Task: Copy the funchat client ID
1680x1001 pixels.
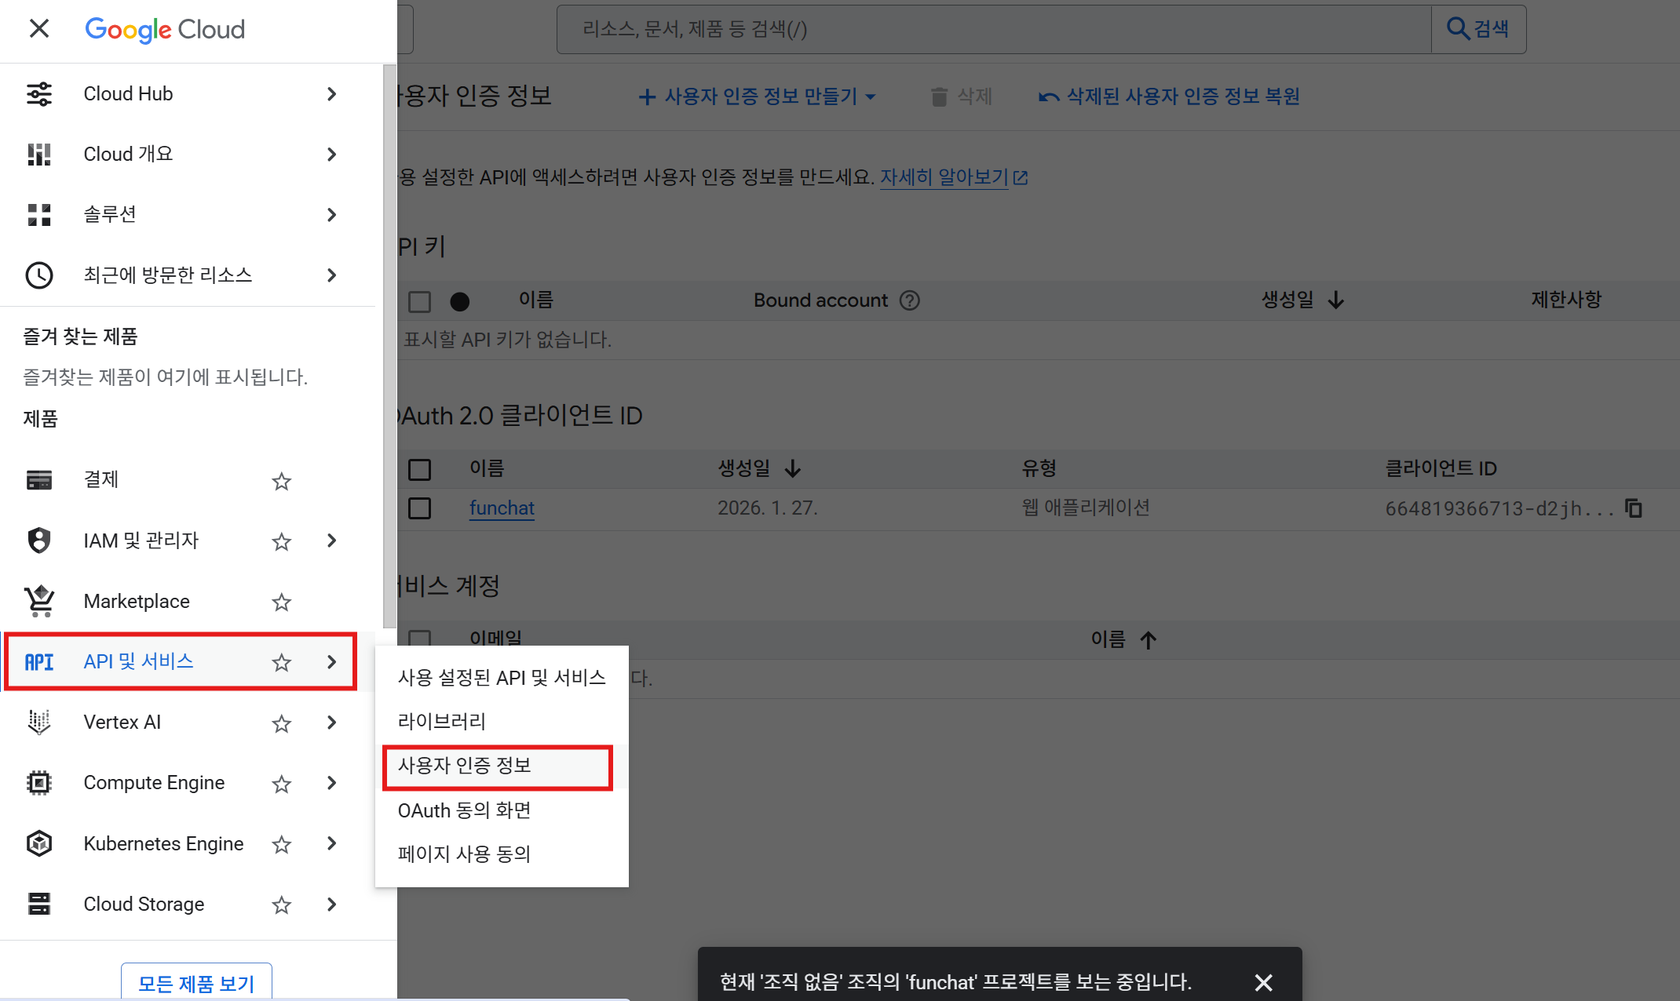Action: point(1634,508)
